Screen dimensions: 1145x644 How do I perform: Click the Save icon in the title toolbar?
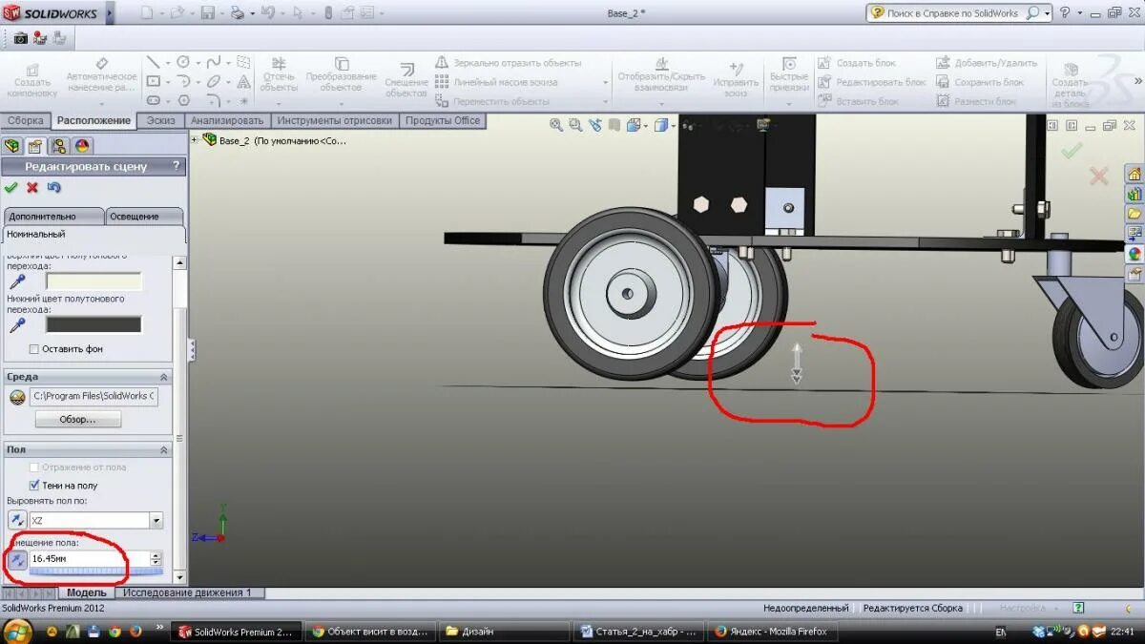pyautogui.click(x=206, y=13)
